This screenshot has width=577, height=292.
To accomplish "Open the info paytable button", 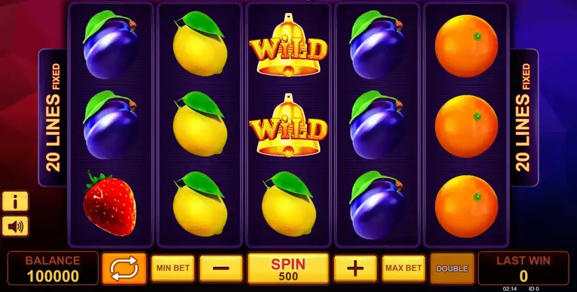I will coord(15,201).
